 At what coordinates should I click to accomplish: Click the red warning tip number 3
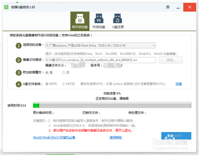tap(90, 130)
